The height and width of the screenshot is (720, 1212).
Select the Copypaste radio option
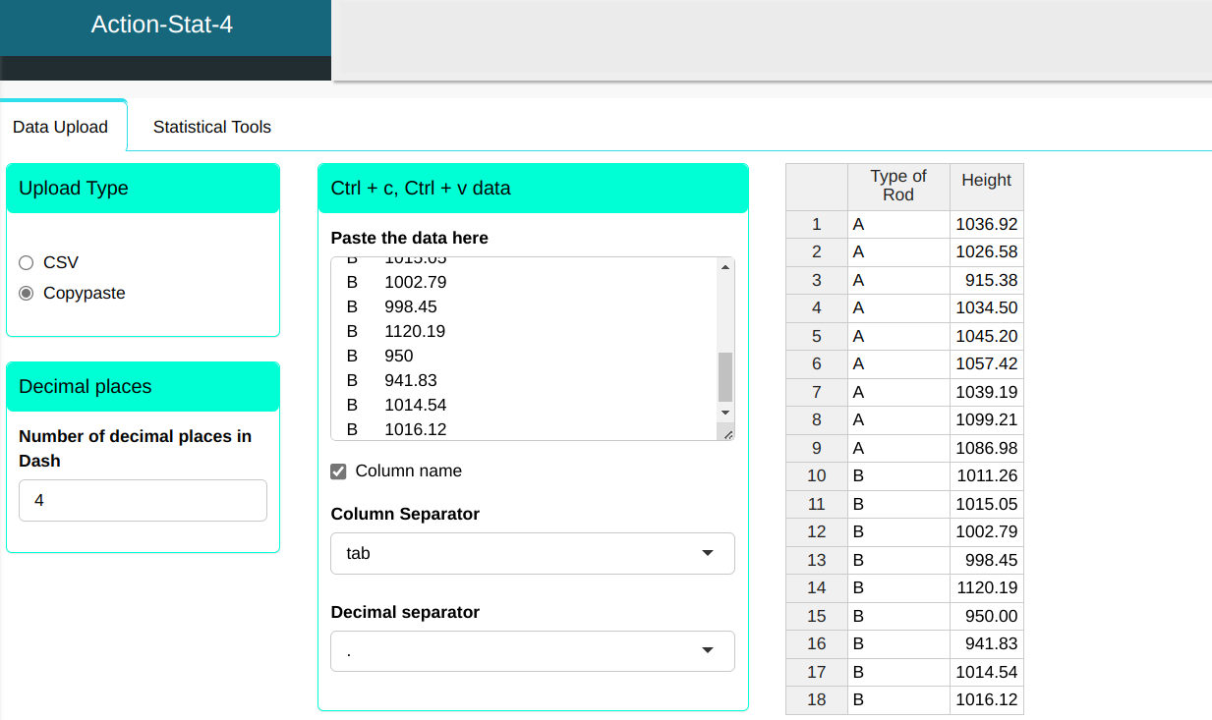click(27, 293)
